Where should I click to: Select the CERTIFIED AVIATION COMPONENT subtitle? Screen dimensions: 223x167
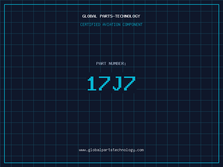(x=111, y=24)
